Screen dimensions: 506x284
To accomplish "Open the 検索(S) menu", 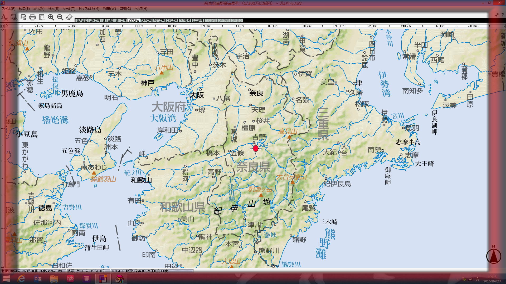I will click(53, 9).
